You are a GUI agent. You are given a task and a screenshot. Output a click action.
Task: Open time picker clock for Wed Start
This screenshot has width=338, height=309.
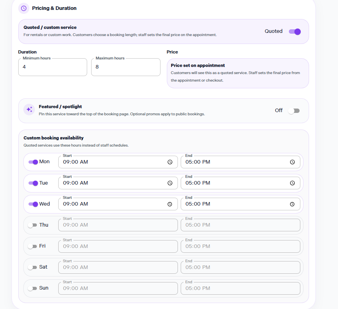click(170, 204)
